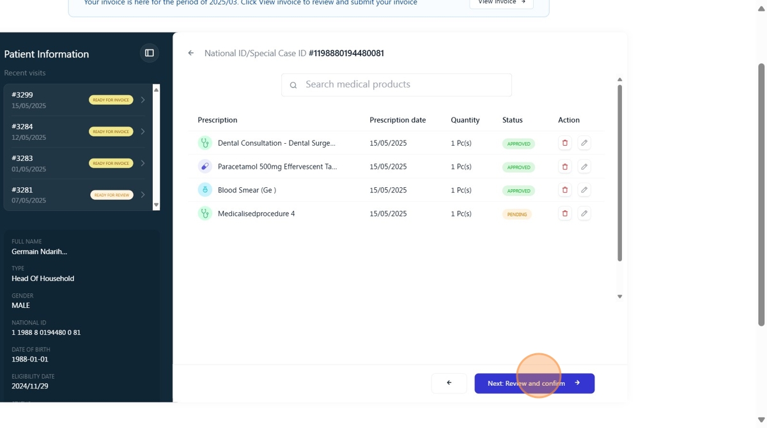Screen dimensions: 767x428
Task: Edit the Blood Smear prescription with pencil icon
Action: coord(584,190)
